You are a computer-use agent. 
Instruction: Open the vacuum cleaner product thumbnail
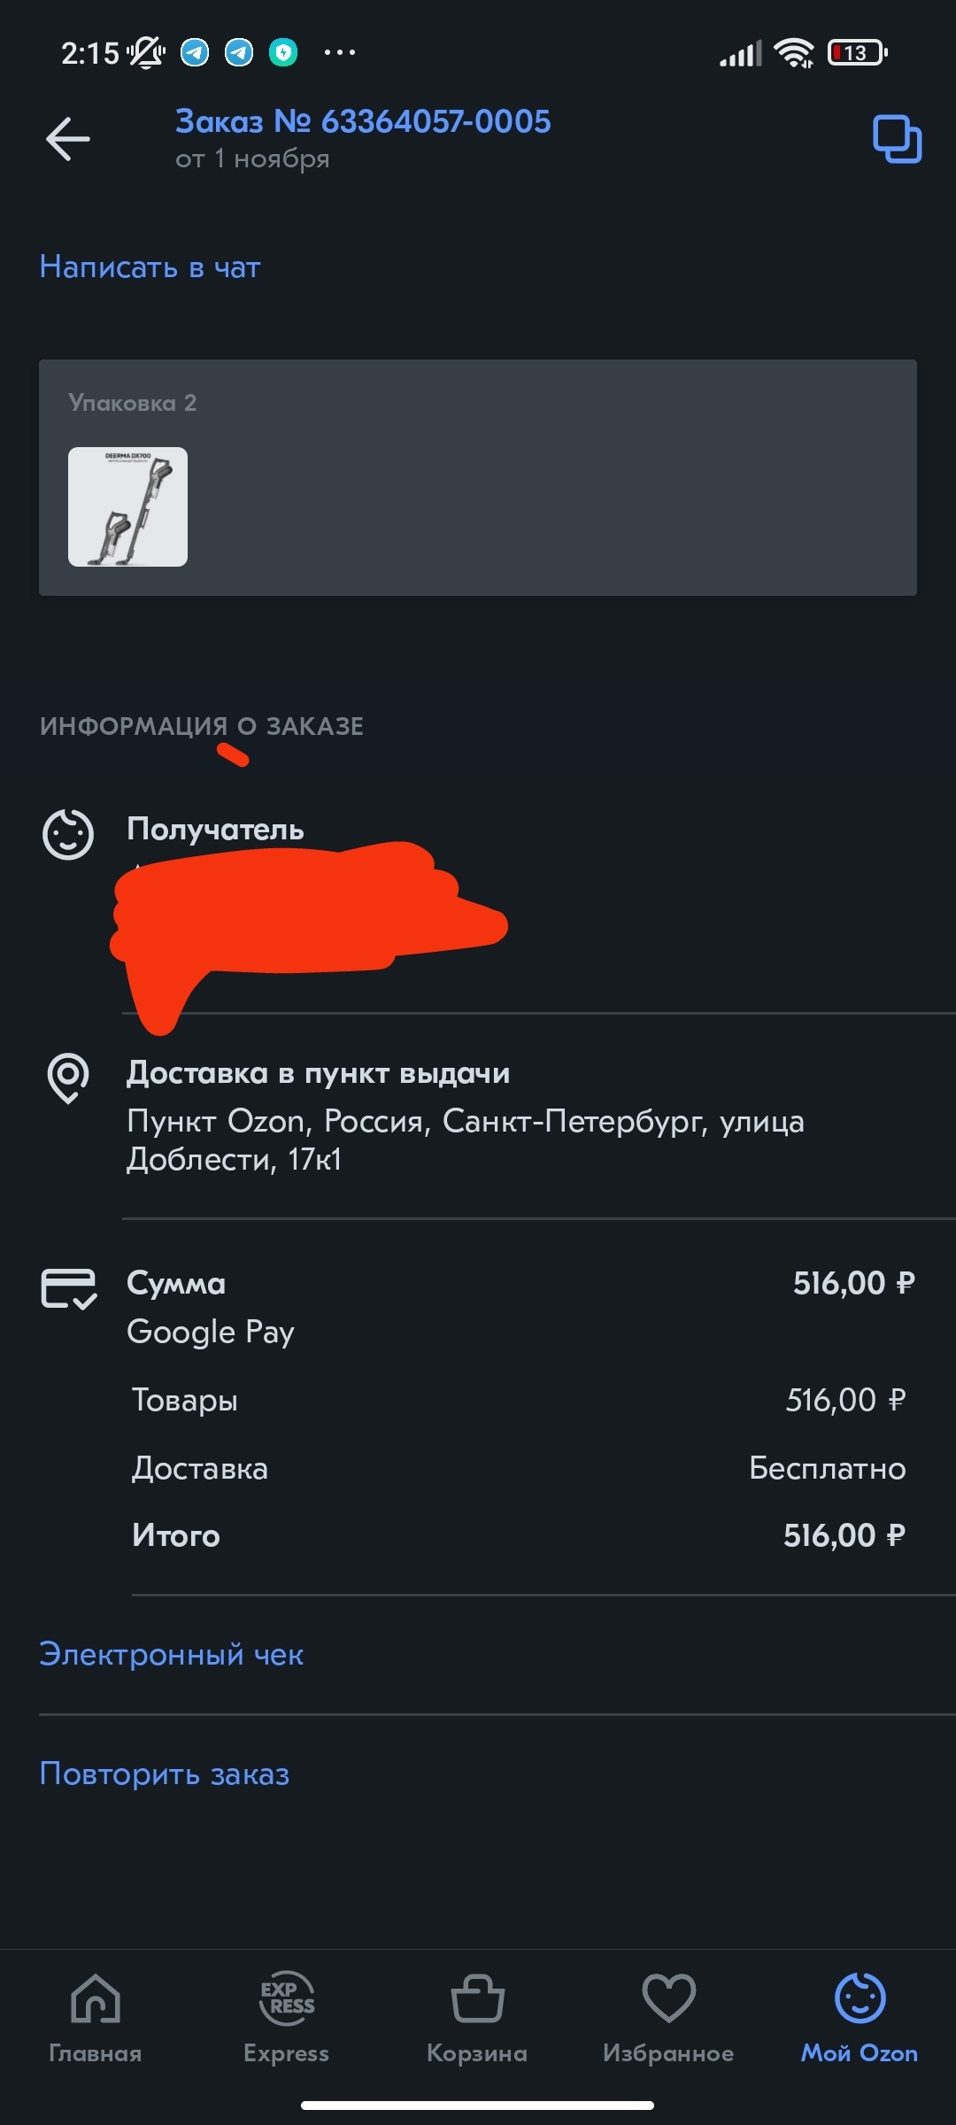tap(127, 506)
